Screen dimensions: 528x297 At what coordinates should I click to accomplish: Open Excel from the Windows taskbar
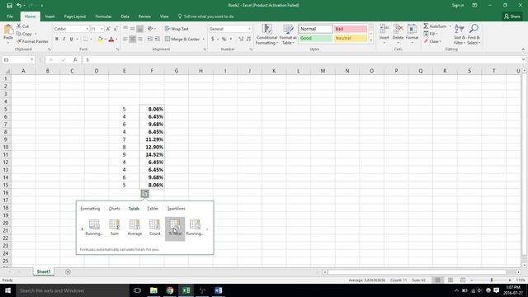pos(186,290)
